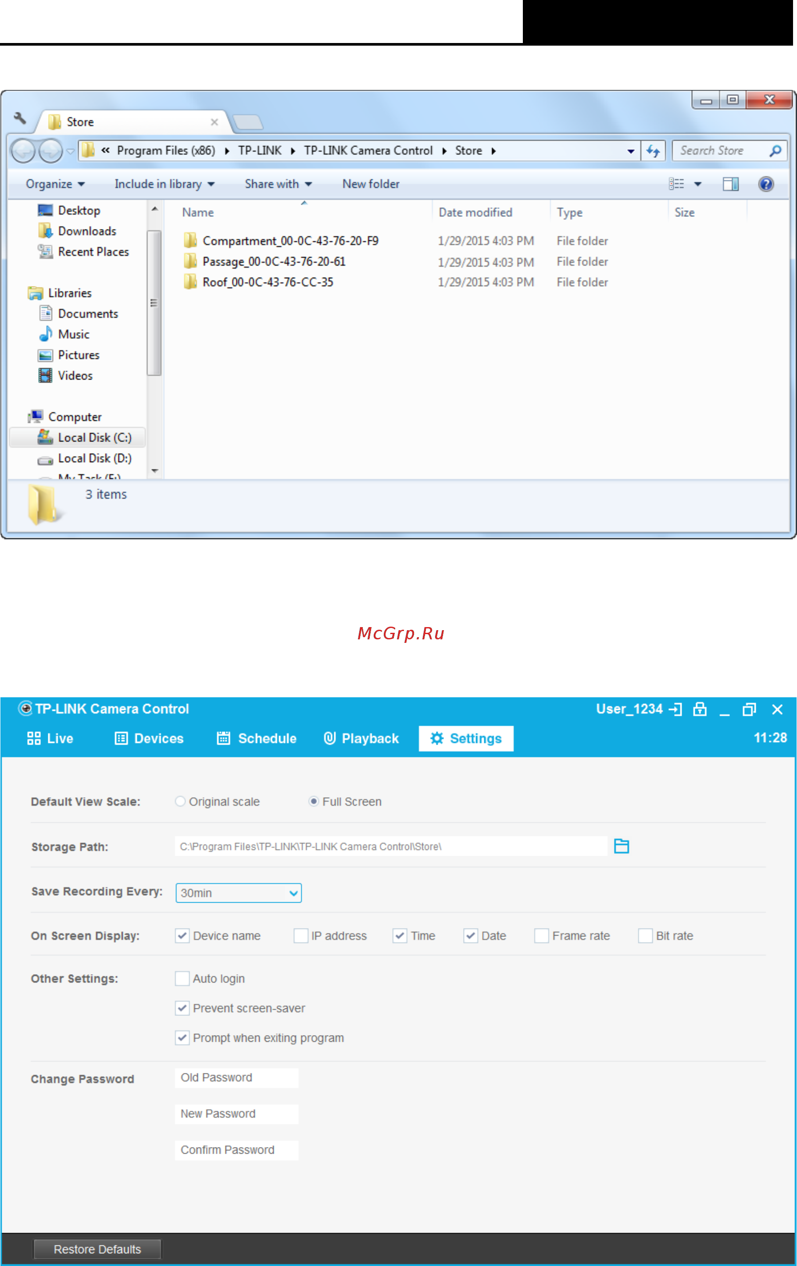Enable the Auto login checkbox
797x1266 pixels.
click(182, 979)
